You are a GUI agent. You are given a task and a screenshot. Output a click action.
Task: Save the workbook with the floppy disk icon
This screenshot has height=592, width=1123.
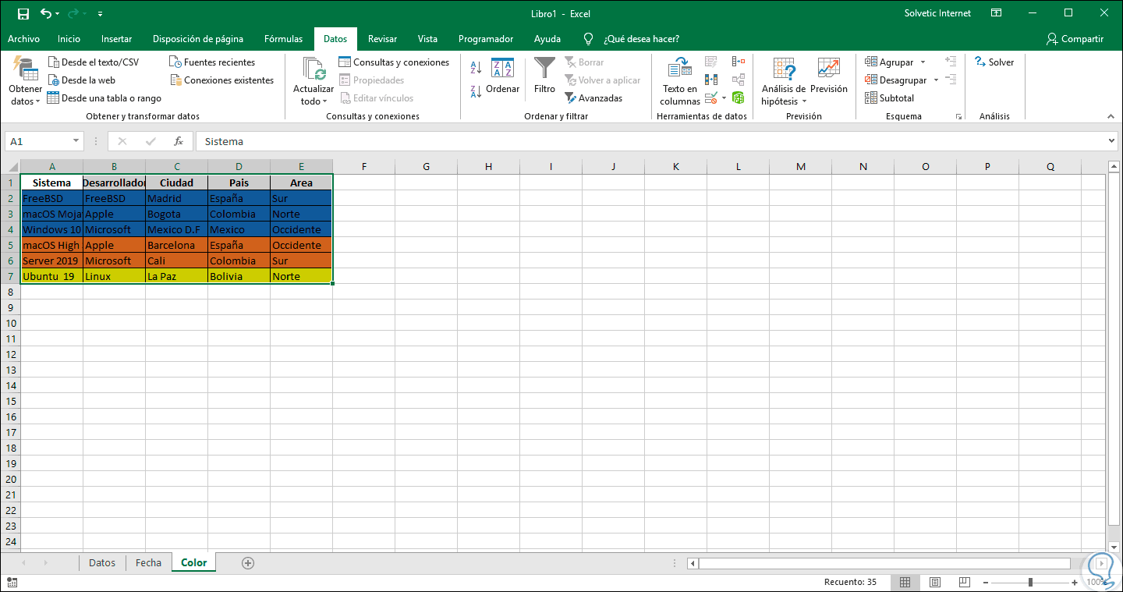point(23,13)
